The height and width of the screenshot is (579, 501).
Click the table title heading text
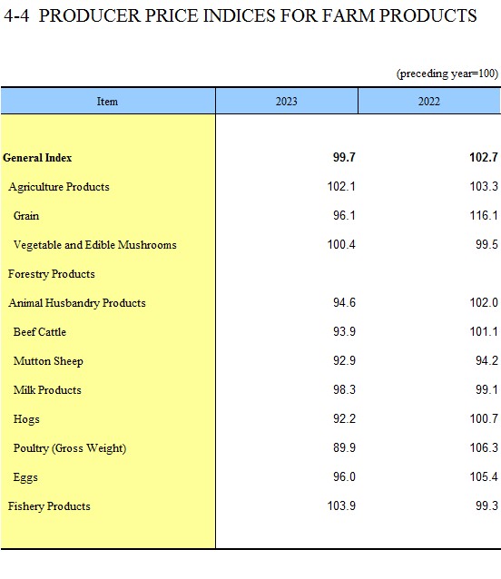pos(241,15)
